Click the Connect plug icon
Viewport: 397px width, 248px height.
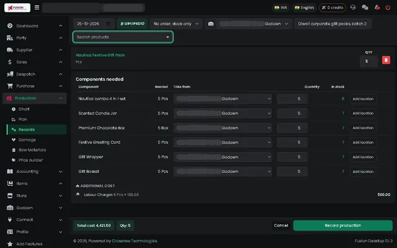coord(10,219)
